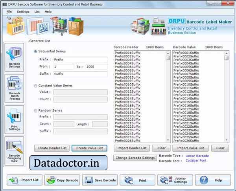Viewport: 236px width, 191px height.
Task: Click the Printer Settings icon
Action: tap(166, 180)
